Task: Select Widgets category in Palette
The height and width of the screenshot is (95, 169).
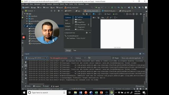Action: [68, 26]
